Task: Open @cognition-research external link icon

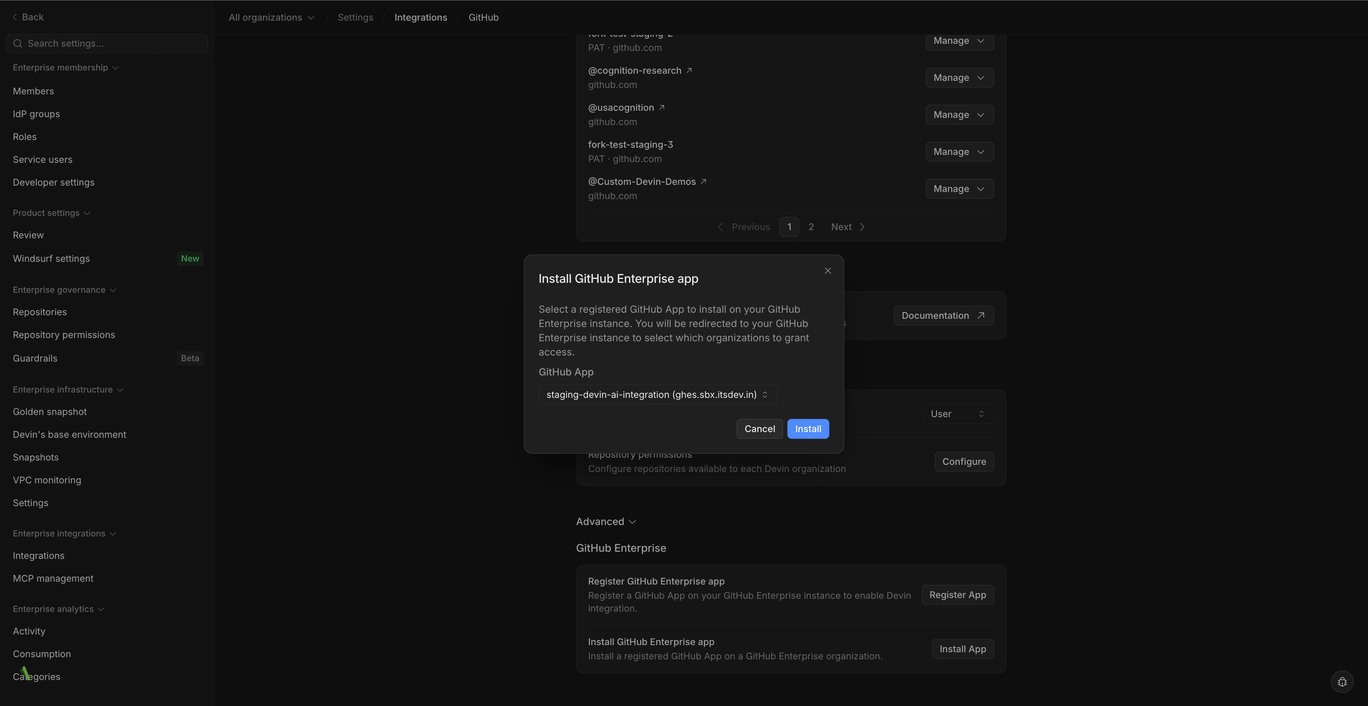Action: click(689, 71)
